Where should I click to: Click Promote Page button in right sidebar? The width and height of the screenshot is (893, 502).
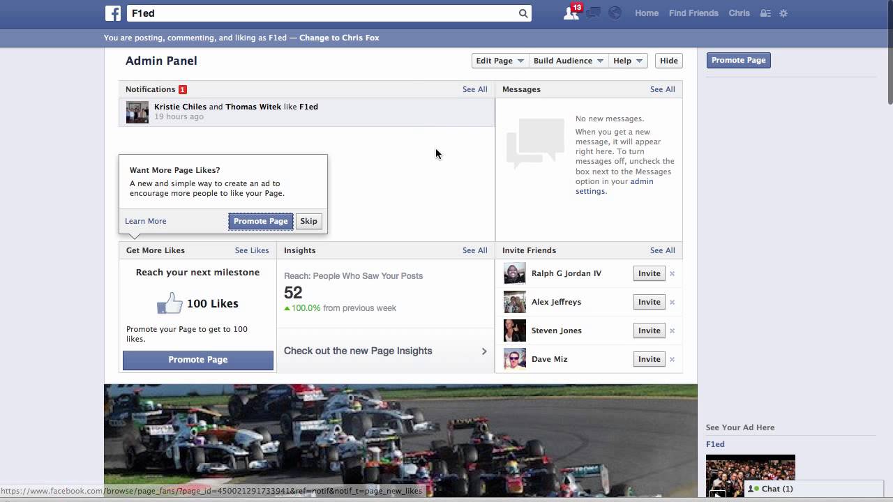tap(738, 60)
